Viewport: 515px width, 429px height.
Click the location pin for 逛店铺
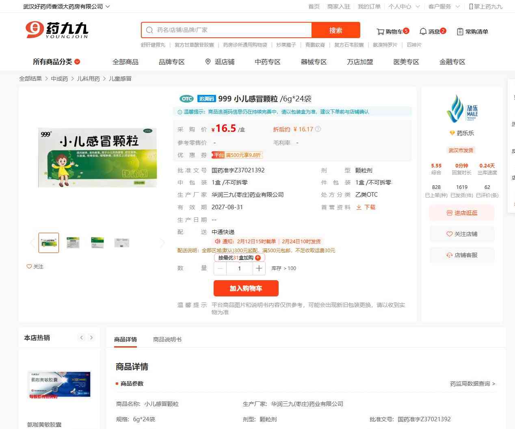tap(208, 62)
